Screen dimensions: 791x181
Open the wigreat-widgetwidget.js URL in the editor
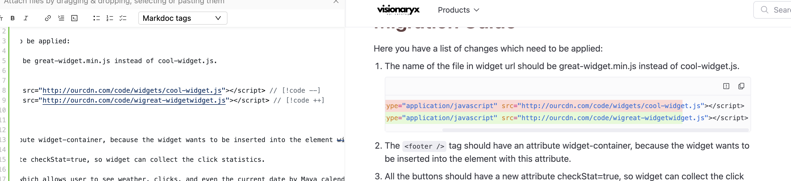pos(134,100)
